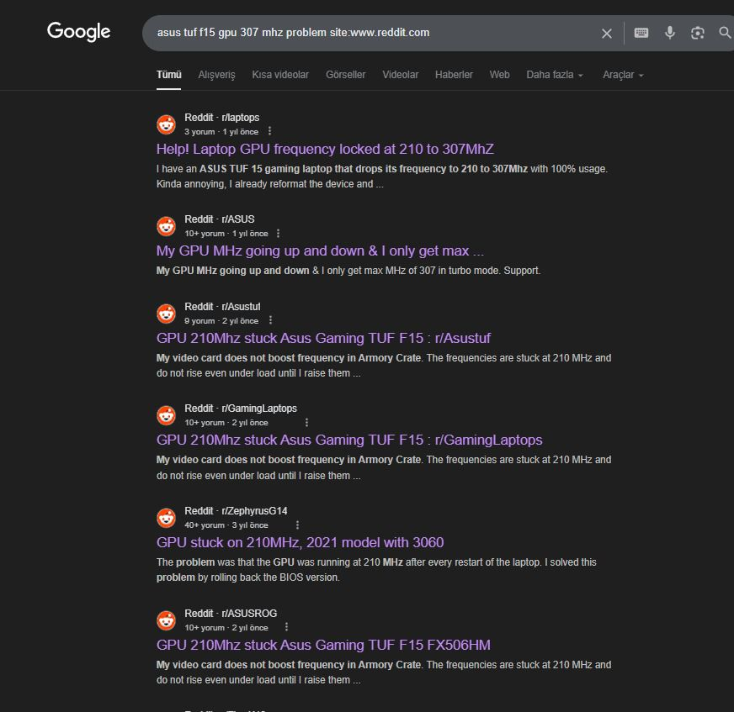Click 'Reddit · r/GamingLaptops' source line
Screen dimensions: 734x712
[241, 409]
